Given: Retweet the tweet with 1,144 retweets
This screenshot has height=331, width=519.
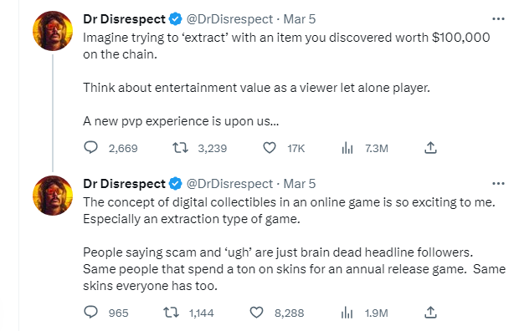Looking at the screenshot, I should tap(172, 312).
